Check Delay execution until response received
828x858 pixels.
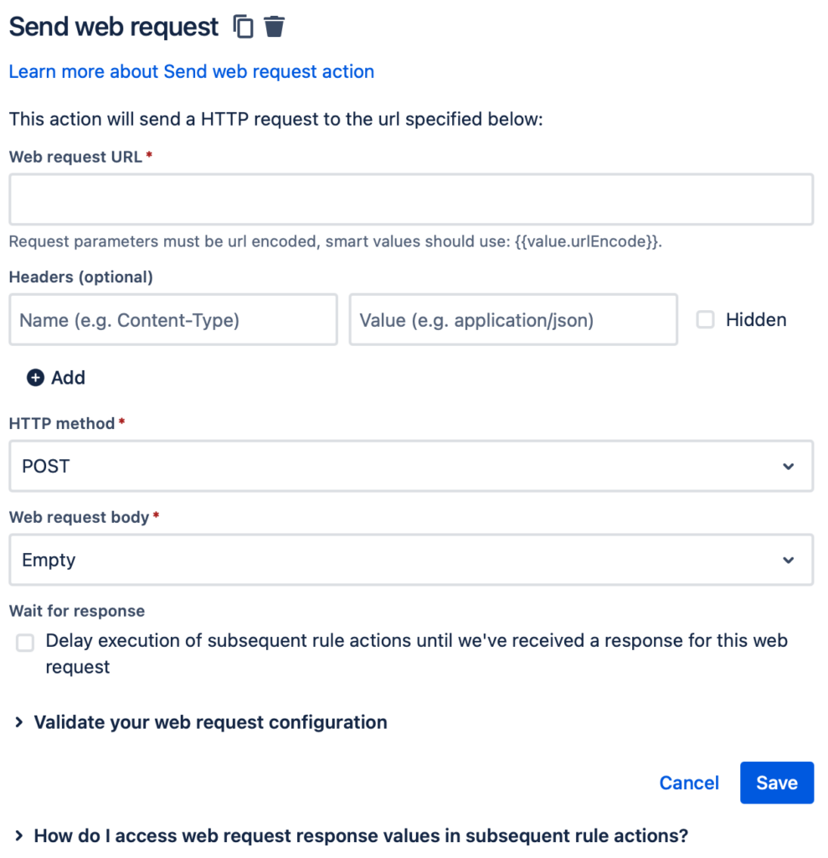click(x=25, y=643)
